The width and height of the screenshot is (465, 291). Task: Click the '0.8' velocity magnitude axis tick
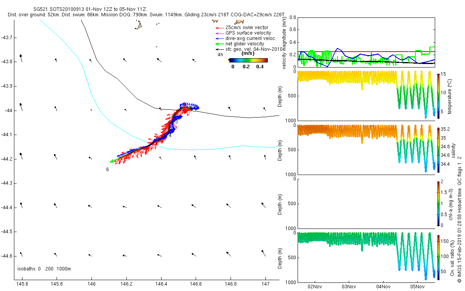pyautogui.click(x=293, y=17)
